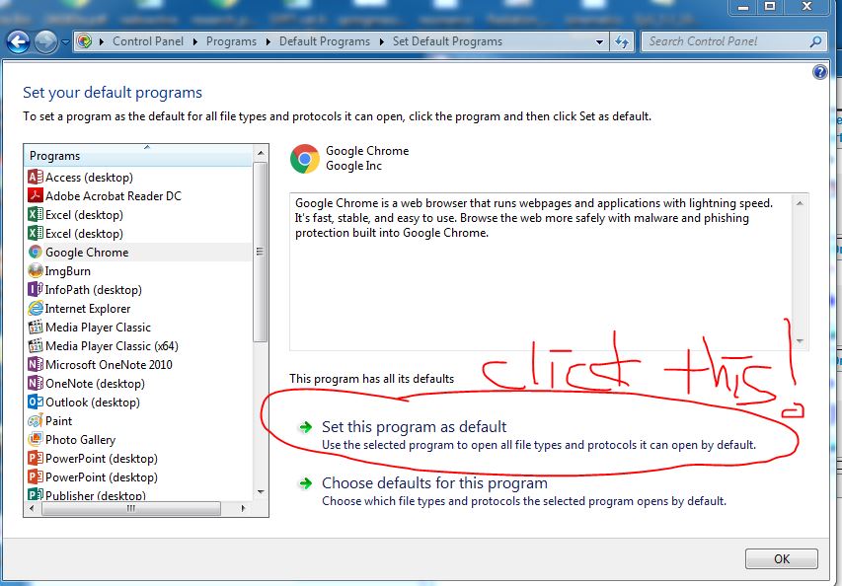The width and height of the screenshot is (842, 586).
Task: Select Adobe Acrobat Reader DC icon
Action: 35,195
